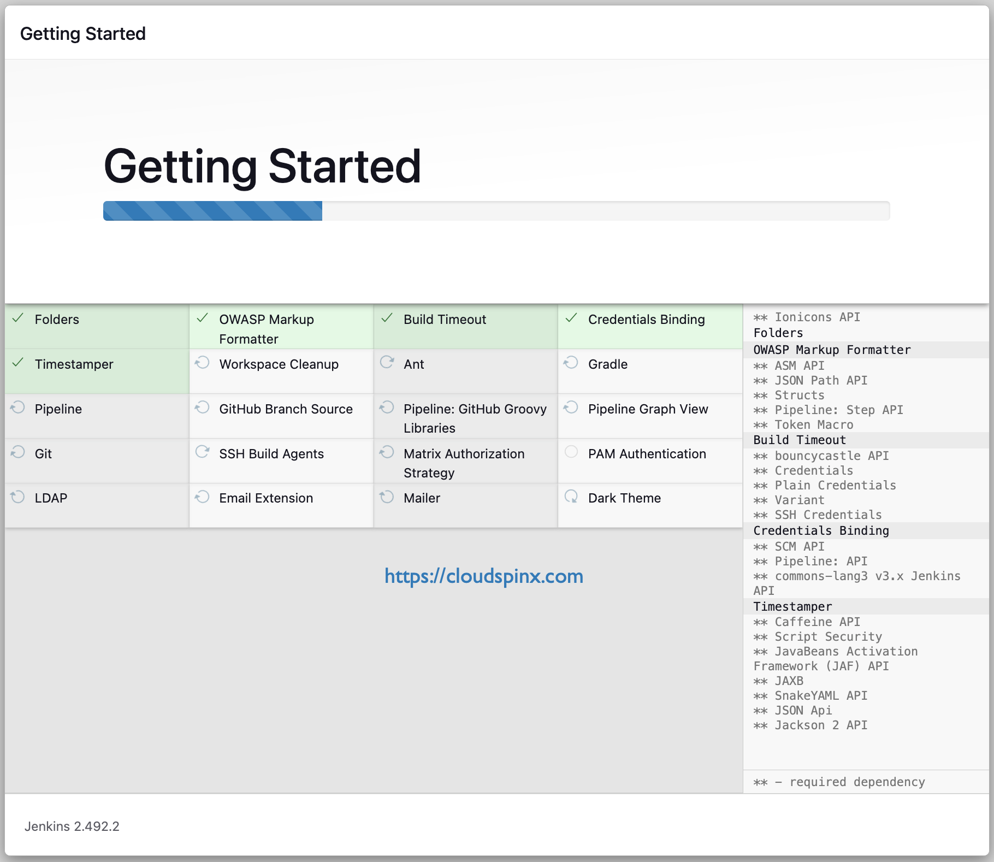This screenshot has width=994, height=862.
Task: Open the Getting Started page title
Action: click(x=262, y=167)
